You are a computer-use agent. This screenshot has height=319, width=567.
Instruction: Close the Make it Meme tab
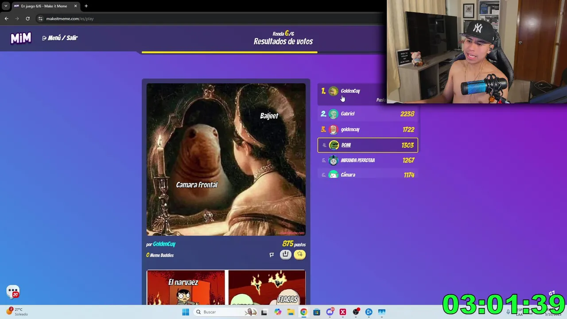[x=75, y=6]
